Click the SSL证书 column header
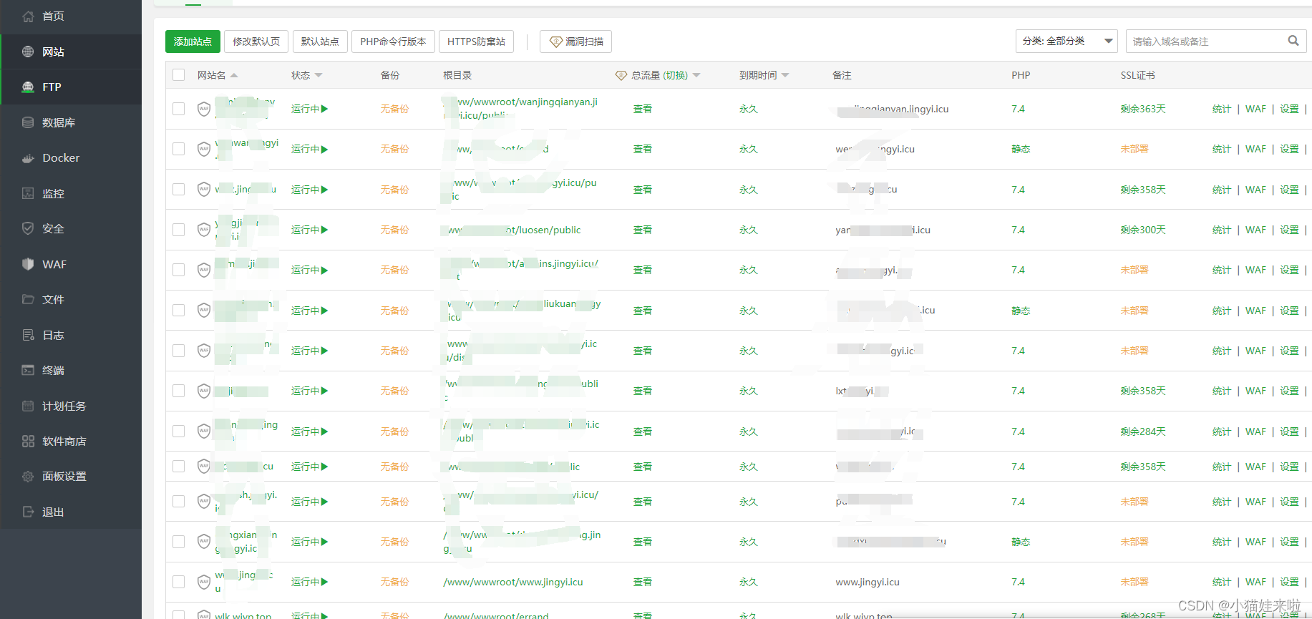The width and height of the screenshot is (1312, 619). pyautogui.click(x=1138, y=75)
